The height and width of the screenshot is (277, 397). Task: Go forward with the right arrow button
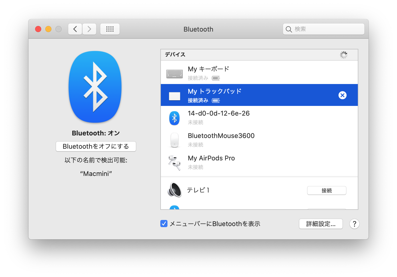click(89, 29)
